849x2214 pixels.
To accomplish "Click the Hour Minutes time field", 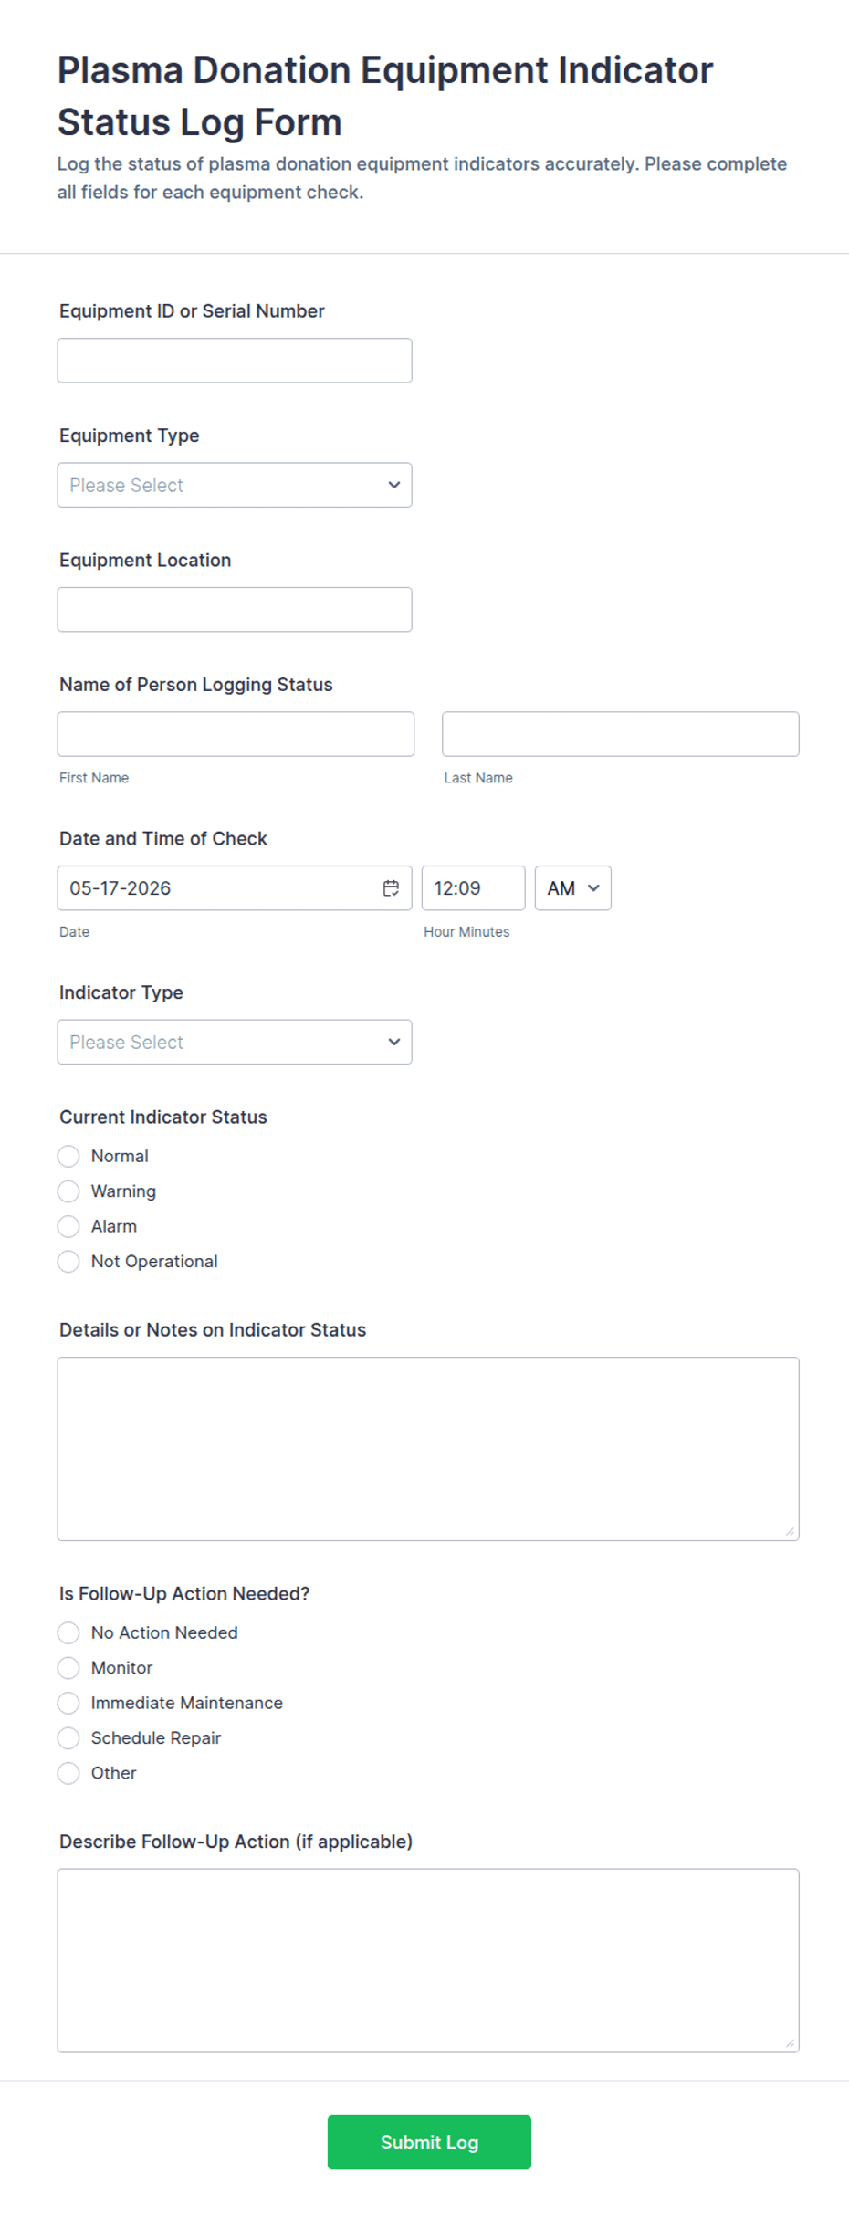I will (x=473, y=888).
